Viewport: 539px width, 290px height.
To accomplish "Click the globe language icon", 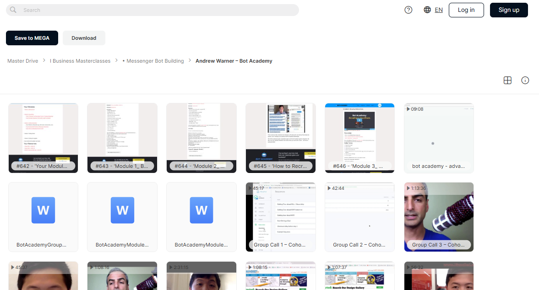I will [x=427, y=10].
